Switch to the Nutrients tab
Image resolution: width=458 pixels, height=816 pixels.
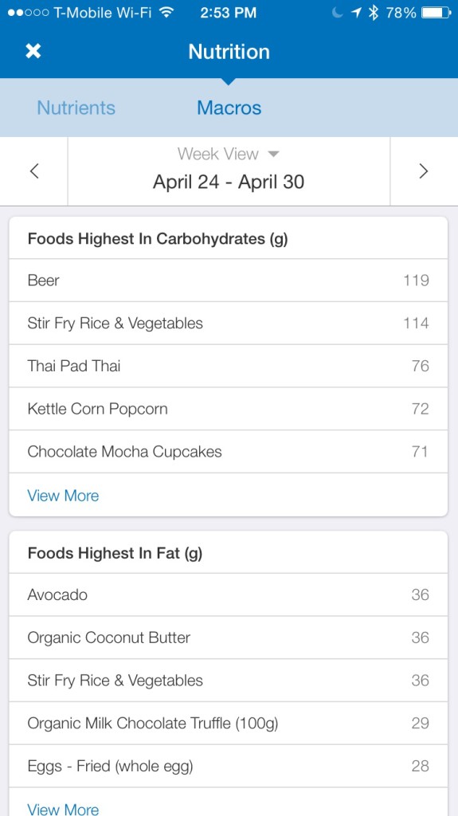click(x=76, y=108)
